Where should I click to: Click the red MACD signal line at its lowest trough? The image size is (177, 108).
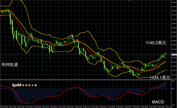click(28, 103)
